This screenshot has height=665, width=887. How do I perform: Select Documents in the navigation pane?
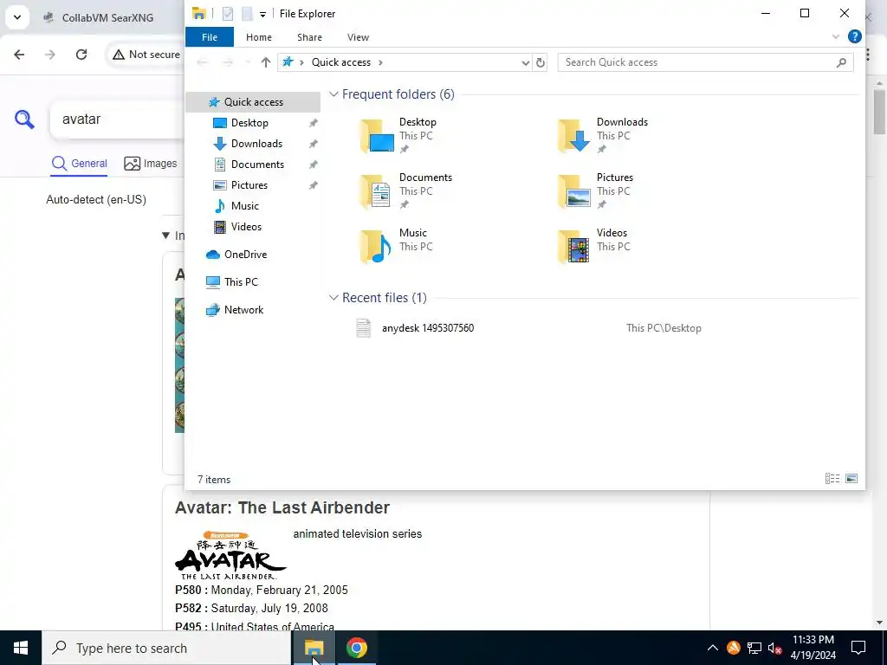tap(257, 165)
